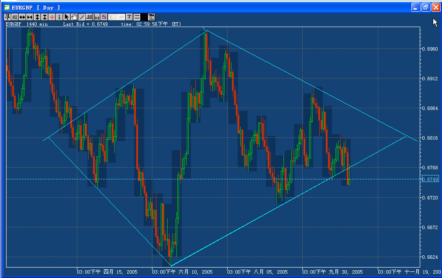Click the 0.6749 current price label
Image resolution: width=442 pixels, height=278 pixels.
click(x=430, y=179)
